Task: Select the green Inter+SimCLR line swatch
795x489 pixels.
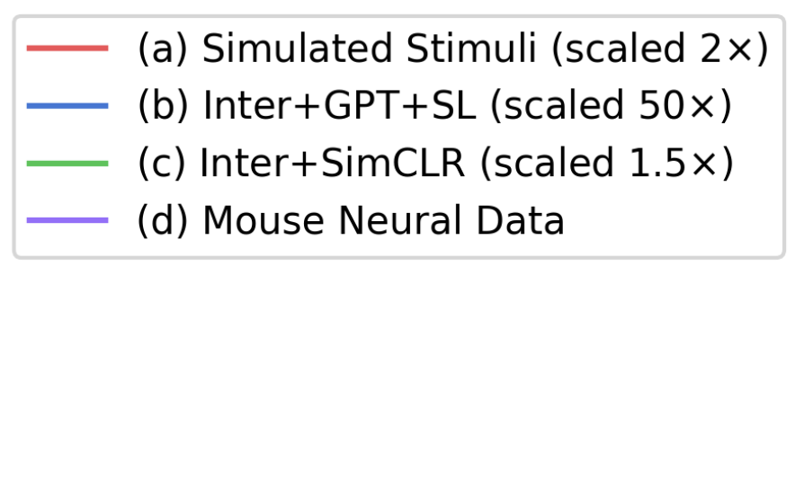Action: pyautogui.click(x=67, y=164)
